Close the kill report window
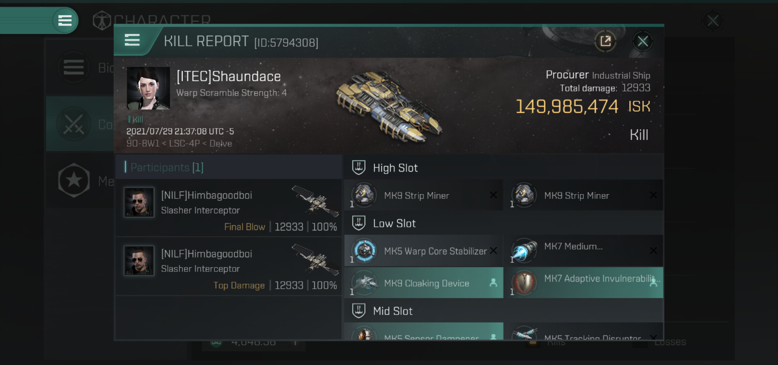The width and height of the screenshot is (778, 365). coord(642,42)
